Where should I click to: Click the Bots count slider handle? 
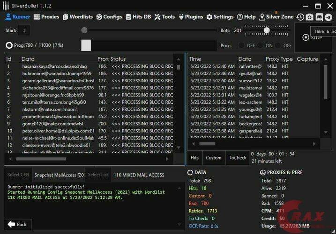click(267, 30)
